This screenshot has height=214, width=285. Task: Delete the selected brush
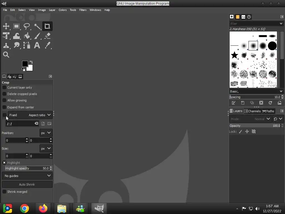tap(261, 103)
